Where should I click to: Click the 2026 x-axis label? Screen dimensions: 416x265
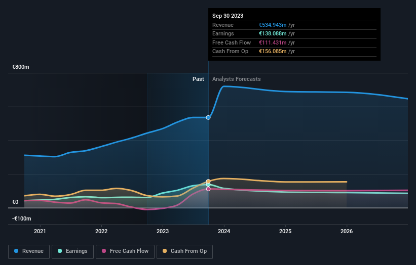coord(347,231)
